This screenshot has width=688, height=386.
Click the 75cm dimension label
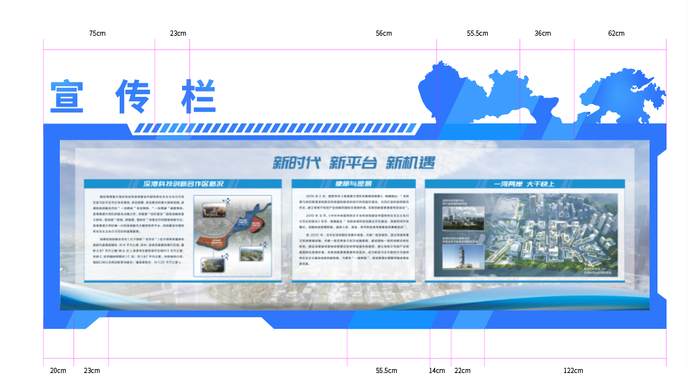click(x=97, y=33)
